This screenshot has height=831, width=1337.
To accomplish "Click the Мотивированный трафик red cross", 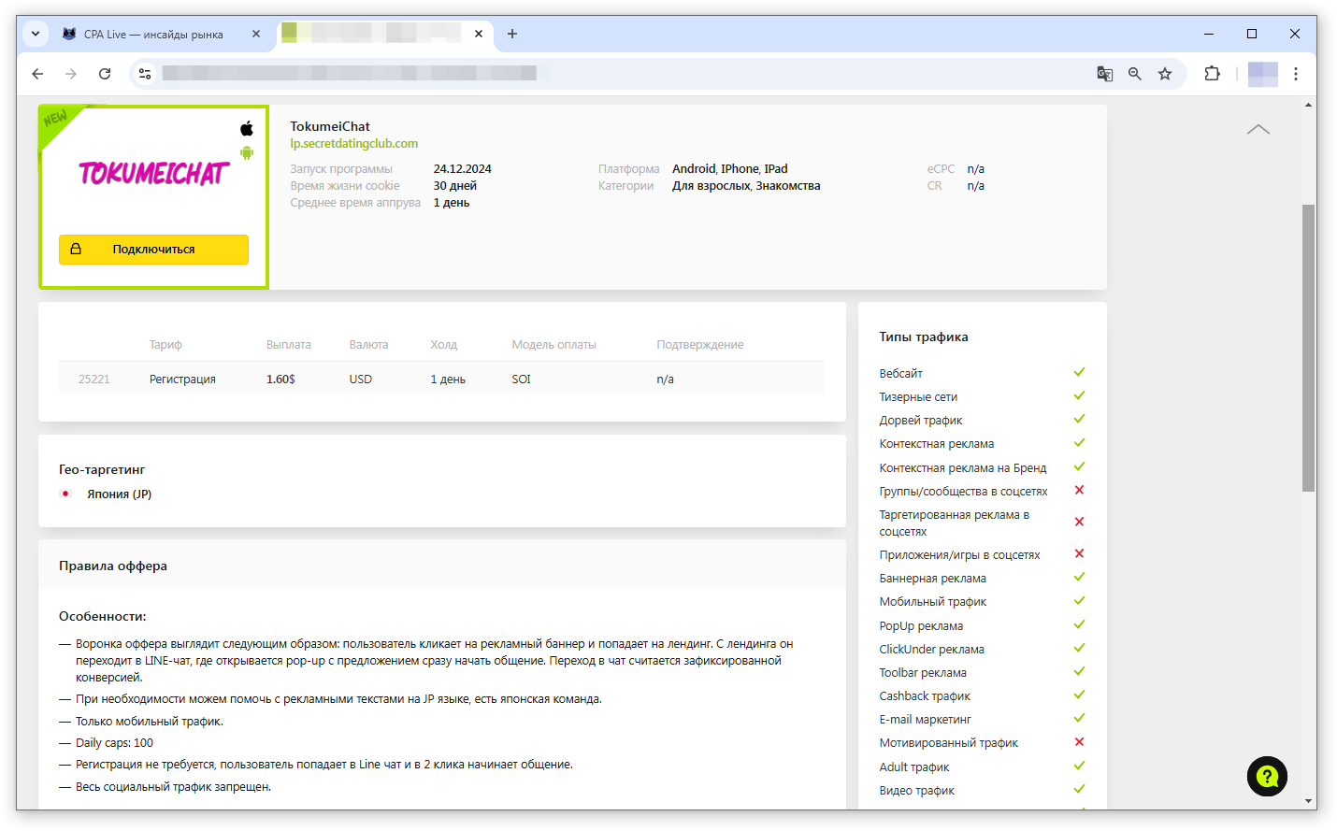I will pos(1079,741).
